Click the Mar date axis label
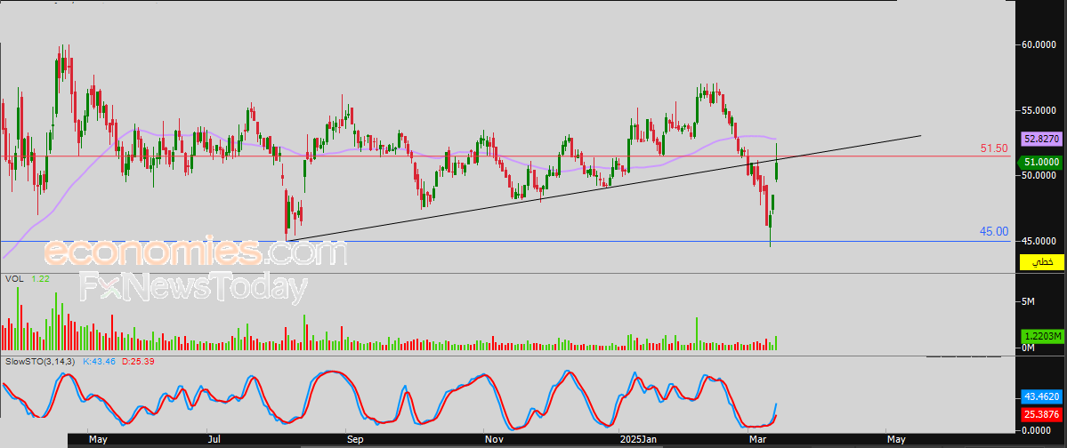1067x448 pixels. (x=756, y=440)
